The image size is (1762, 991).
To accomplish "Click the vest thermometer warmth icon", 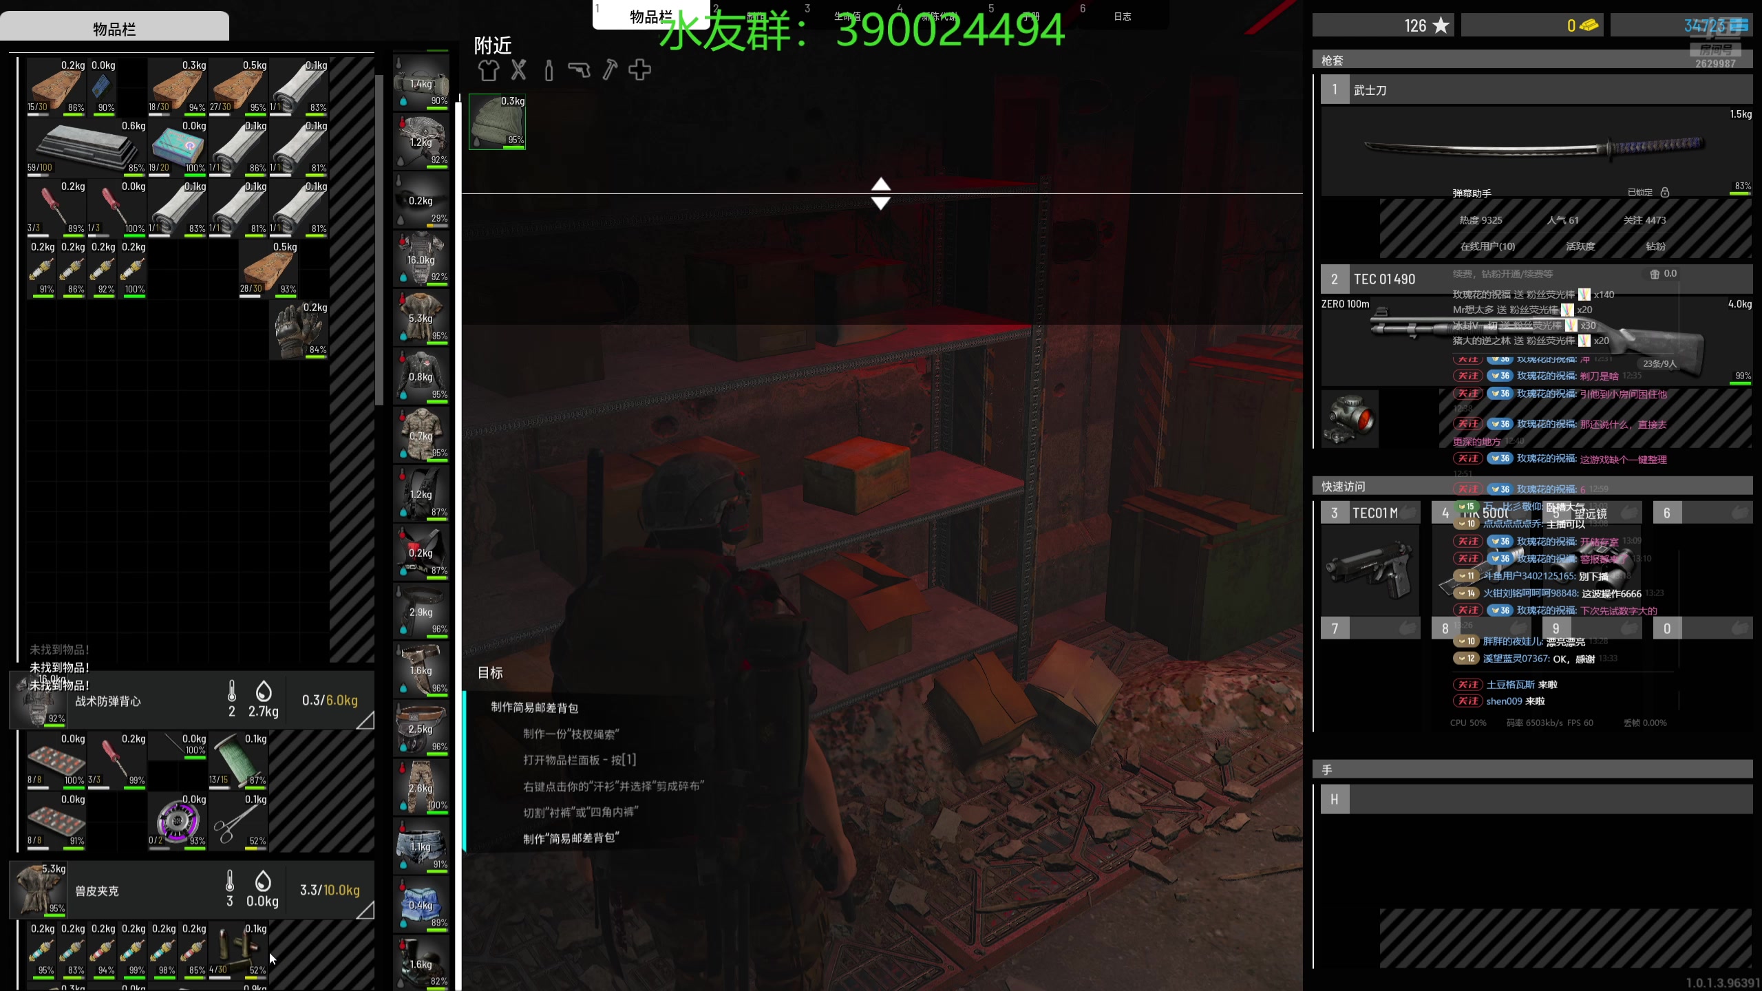I will (232, 691).
